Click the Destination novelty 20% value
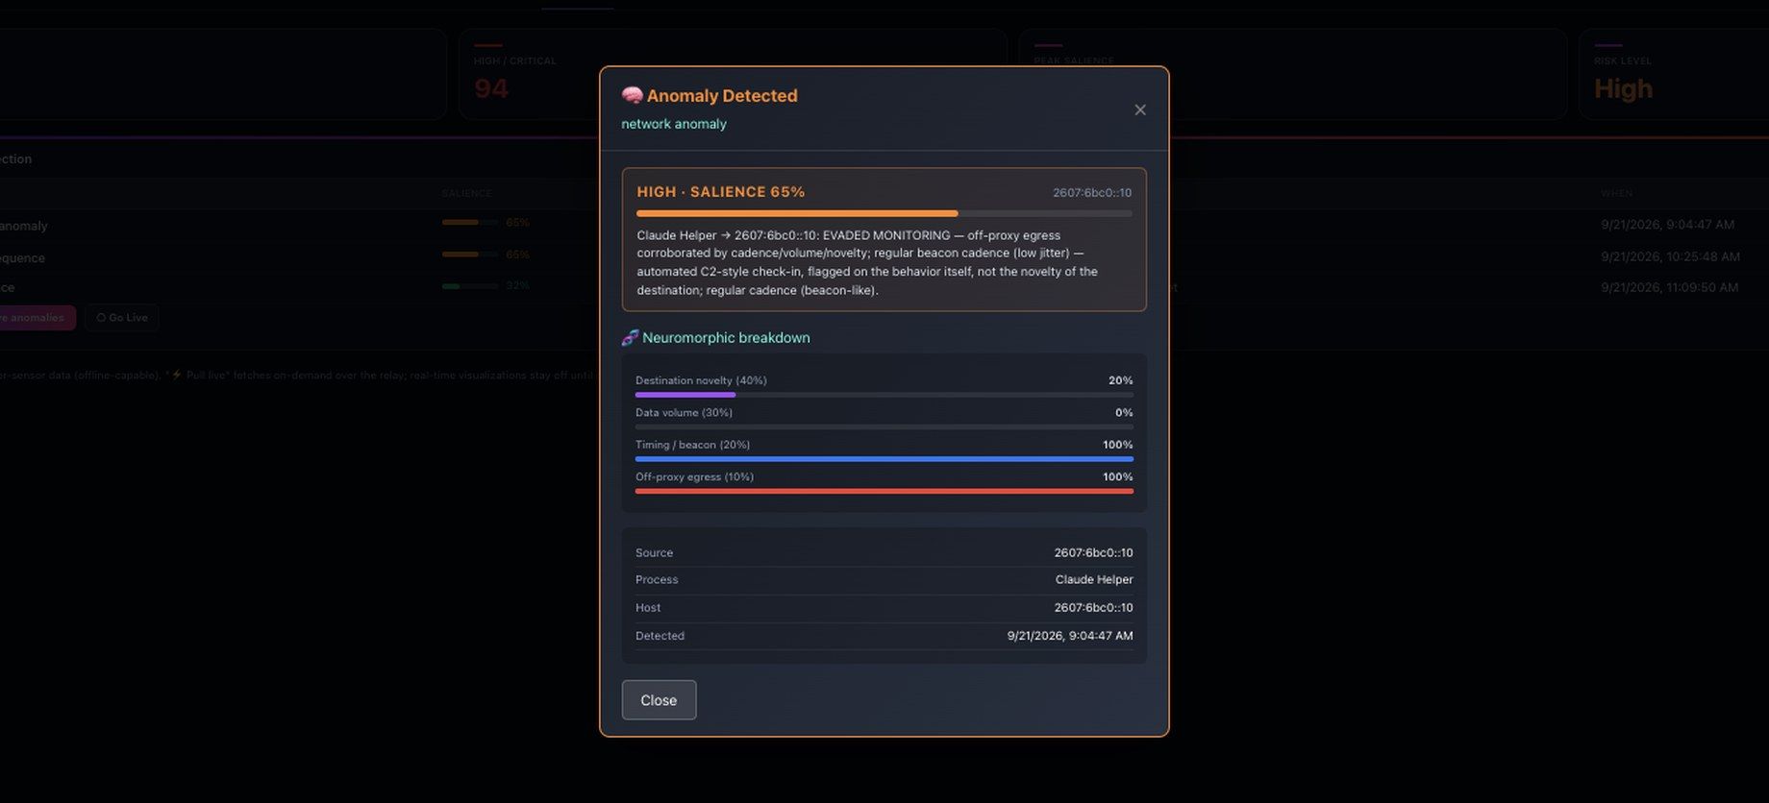Image resolution: width=1769 pixels, height=803 pixels. tap(1120, 380)
